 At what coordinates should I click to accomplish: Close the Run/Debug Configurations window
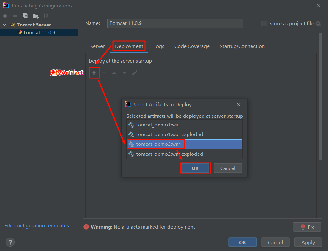(x=318, y=6)
